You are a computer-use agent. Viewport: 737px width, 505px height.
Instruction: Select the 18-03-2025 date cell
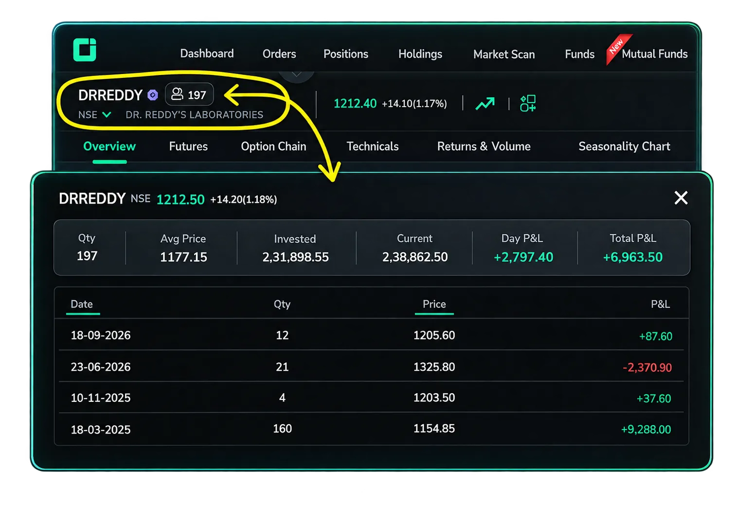pyautogui.click(x=101, y=430)
